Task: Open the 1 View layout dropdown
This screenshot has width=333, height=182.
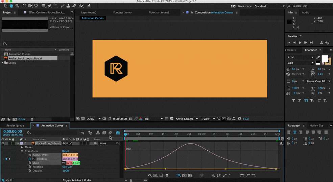Action: tap(208, 119)
